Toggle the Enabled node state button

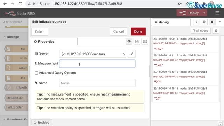(42, 122)
